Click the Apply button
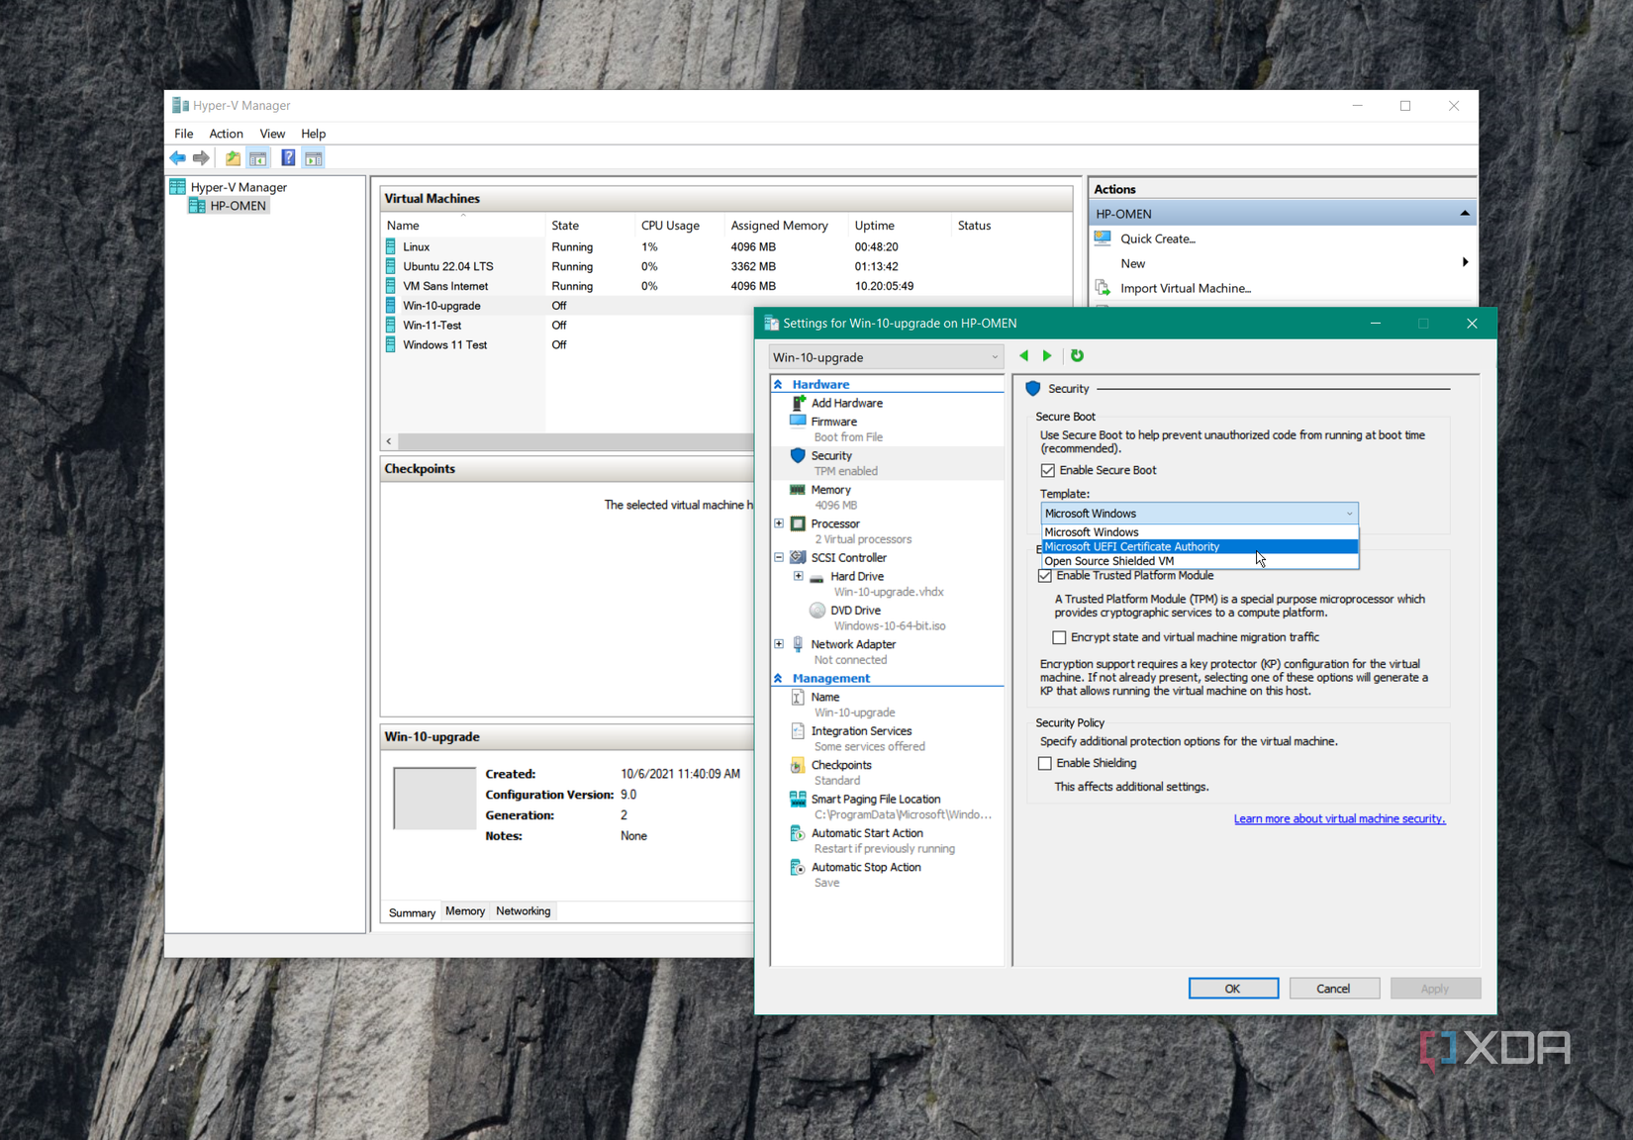Image resolution: width=1633 pixels, height=1140 pixels. tap(1435, 988)
